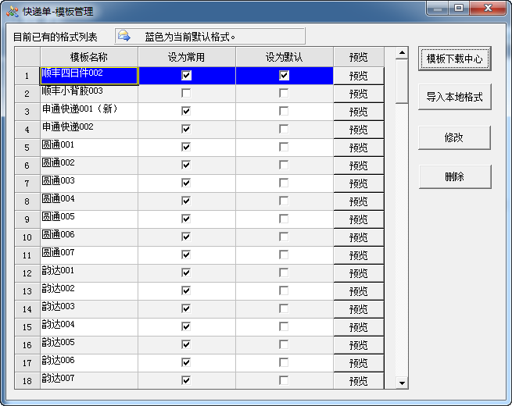
Task: Preview the 韵达007 template
Action: (x=359, y=380)
